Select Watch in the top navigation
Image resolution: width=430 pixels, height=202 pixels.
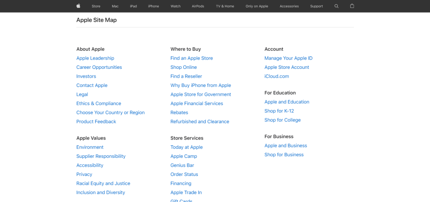(176, 6)
